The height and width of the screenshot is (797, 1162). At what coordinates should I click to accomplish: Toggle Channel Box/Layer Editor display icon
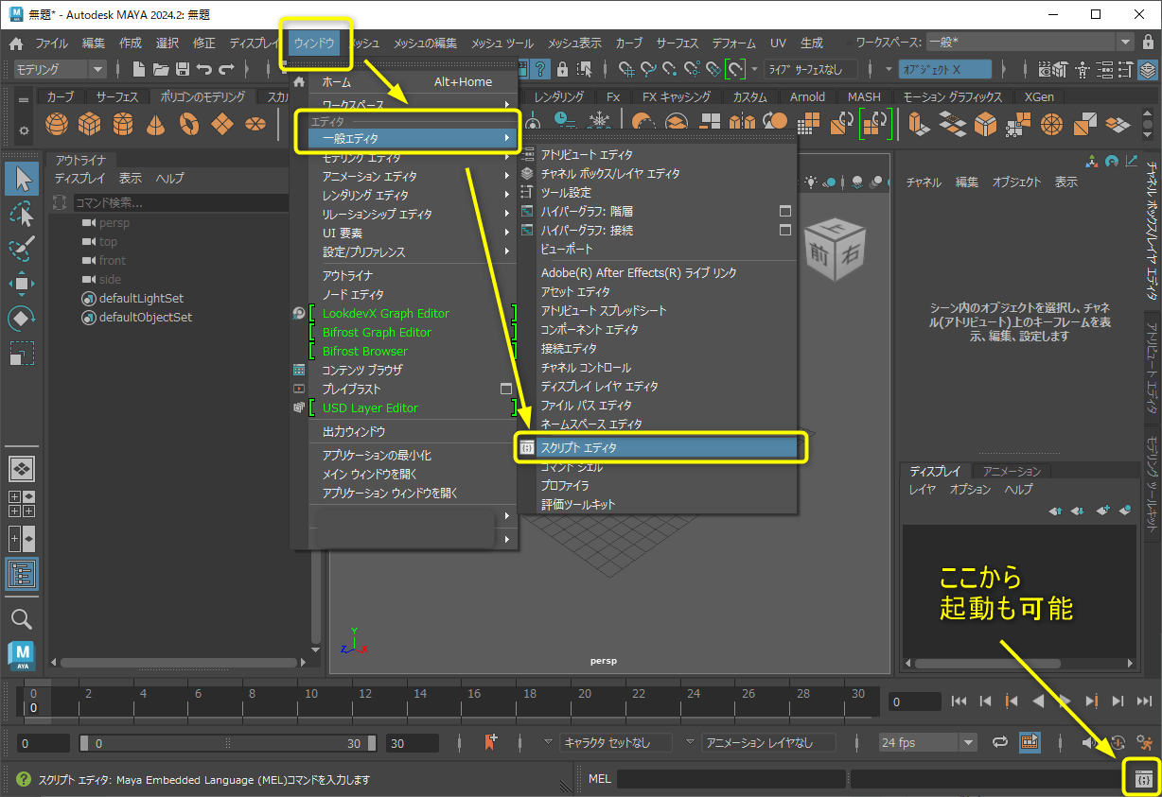pyautogui.click(x=1147, y=69)
